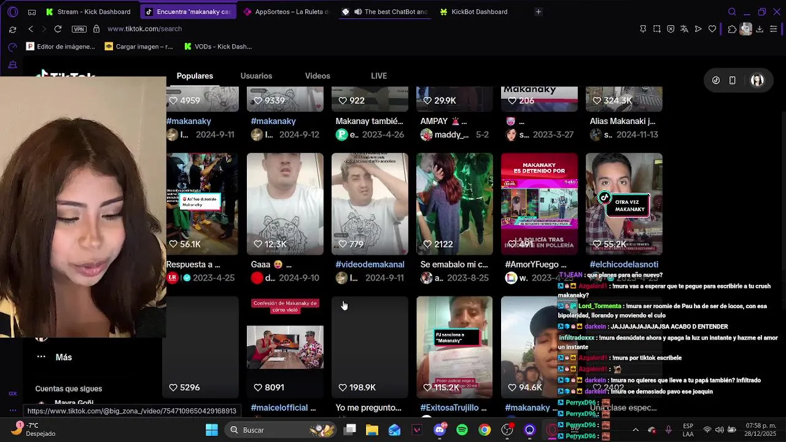
Task: Open Spotify from taskbar
Action: pos(462,430)
